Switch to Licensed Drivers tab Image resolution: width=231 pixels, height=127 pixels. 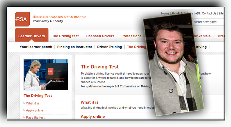100,36
